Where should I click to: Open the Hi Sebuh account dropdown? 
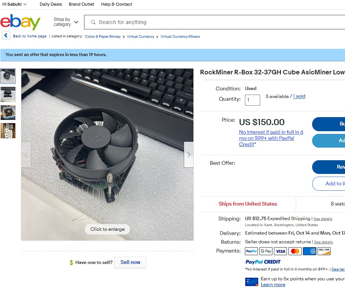pyautogui.click(x=14, y=4)
